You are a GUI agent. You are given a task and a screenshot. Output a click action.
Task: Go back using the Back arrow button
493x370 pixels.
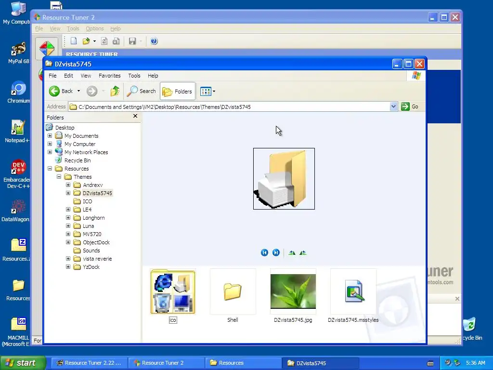click(61, 91)
